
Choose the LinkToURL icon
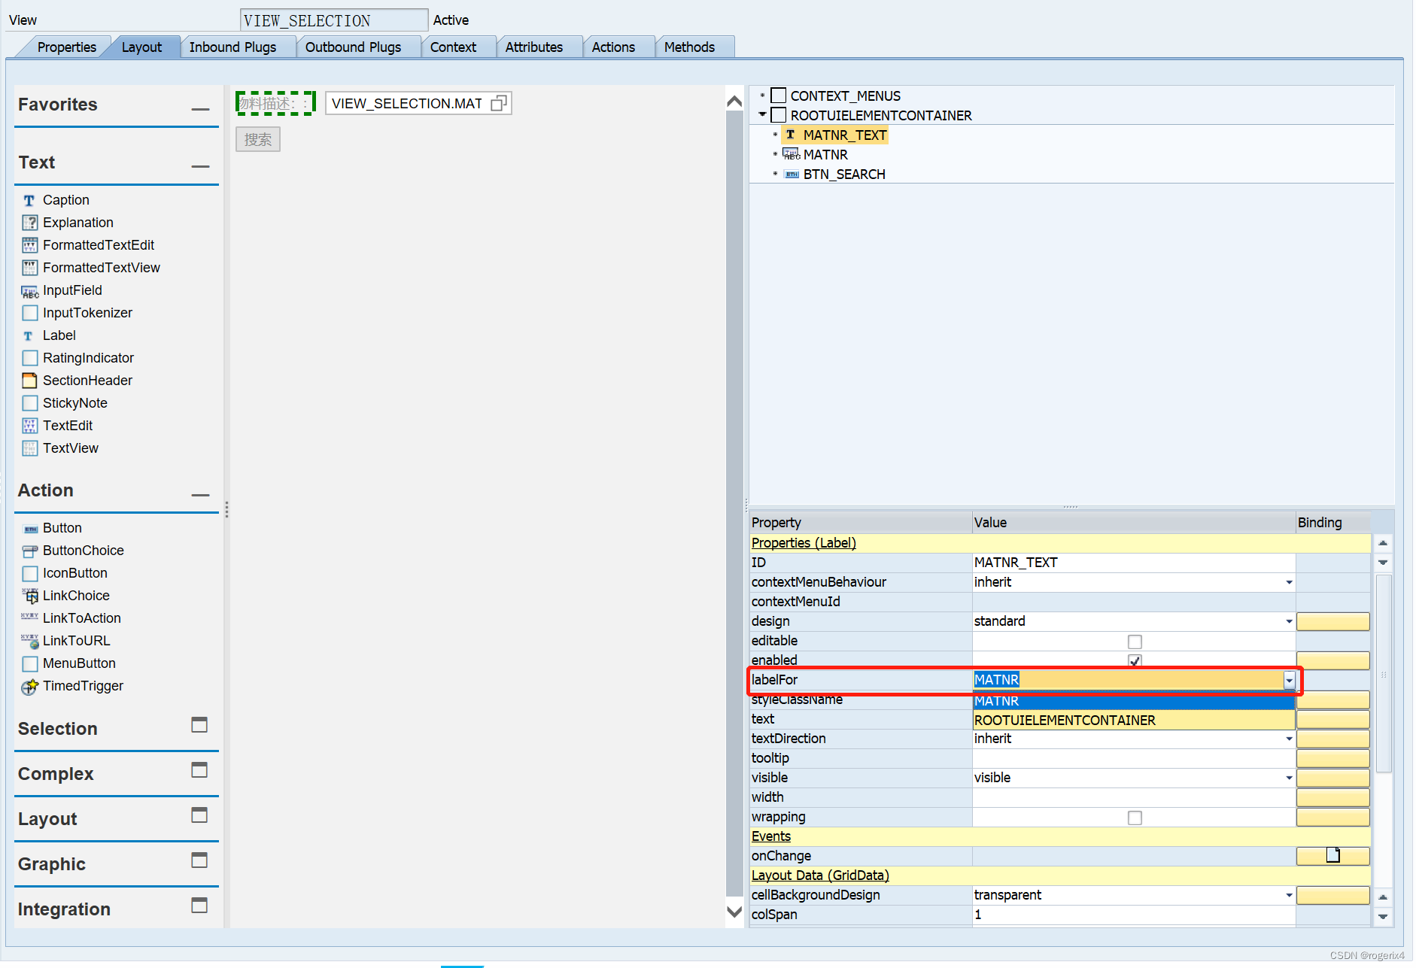click(x=30, y=641)
